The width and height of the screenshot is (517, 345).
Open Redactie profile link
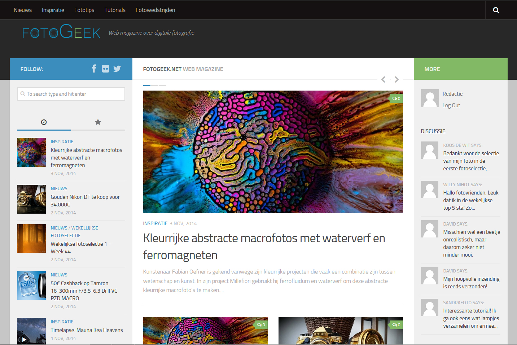tap(452, 94)
